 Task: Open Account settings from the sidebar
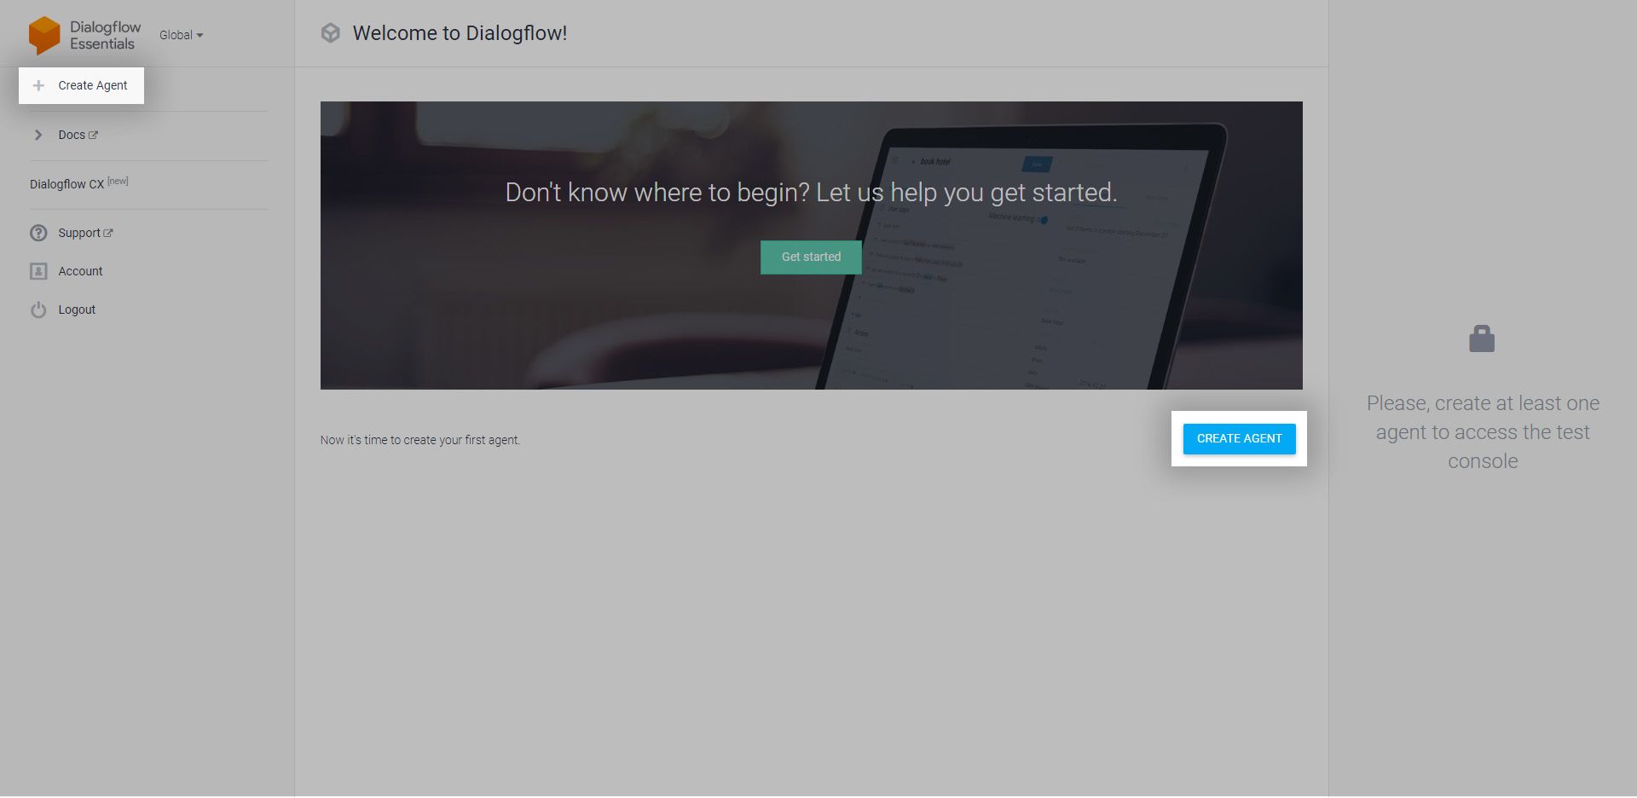coord(80,271)
